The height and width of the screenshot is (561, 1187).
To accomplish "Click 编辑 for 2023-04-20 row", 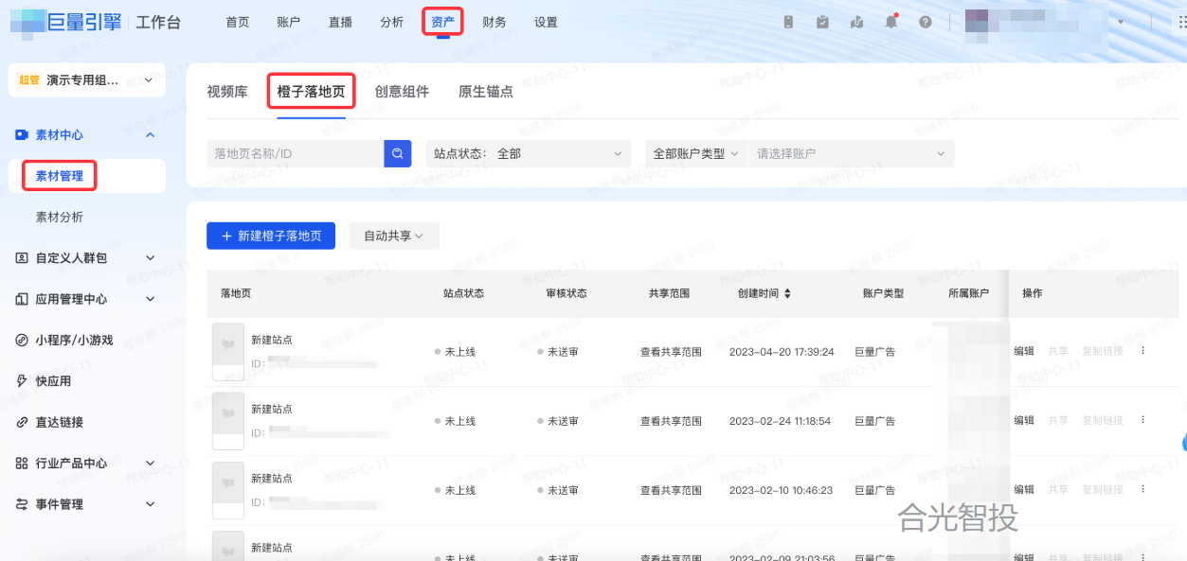I will (x=1024, y=351).
